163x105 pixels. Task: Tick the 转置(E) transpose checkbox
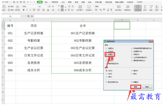(132, 82)
